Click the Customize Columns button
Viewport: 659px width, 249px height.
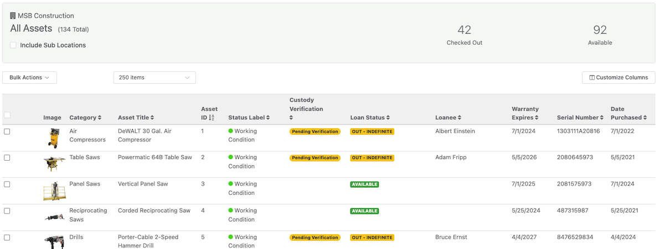(x=618, y=77)
